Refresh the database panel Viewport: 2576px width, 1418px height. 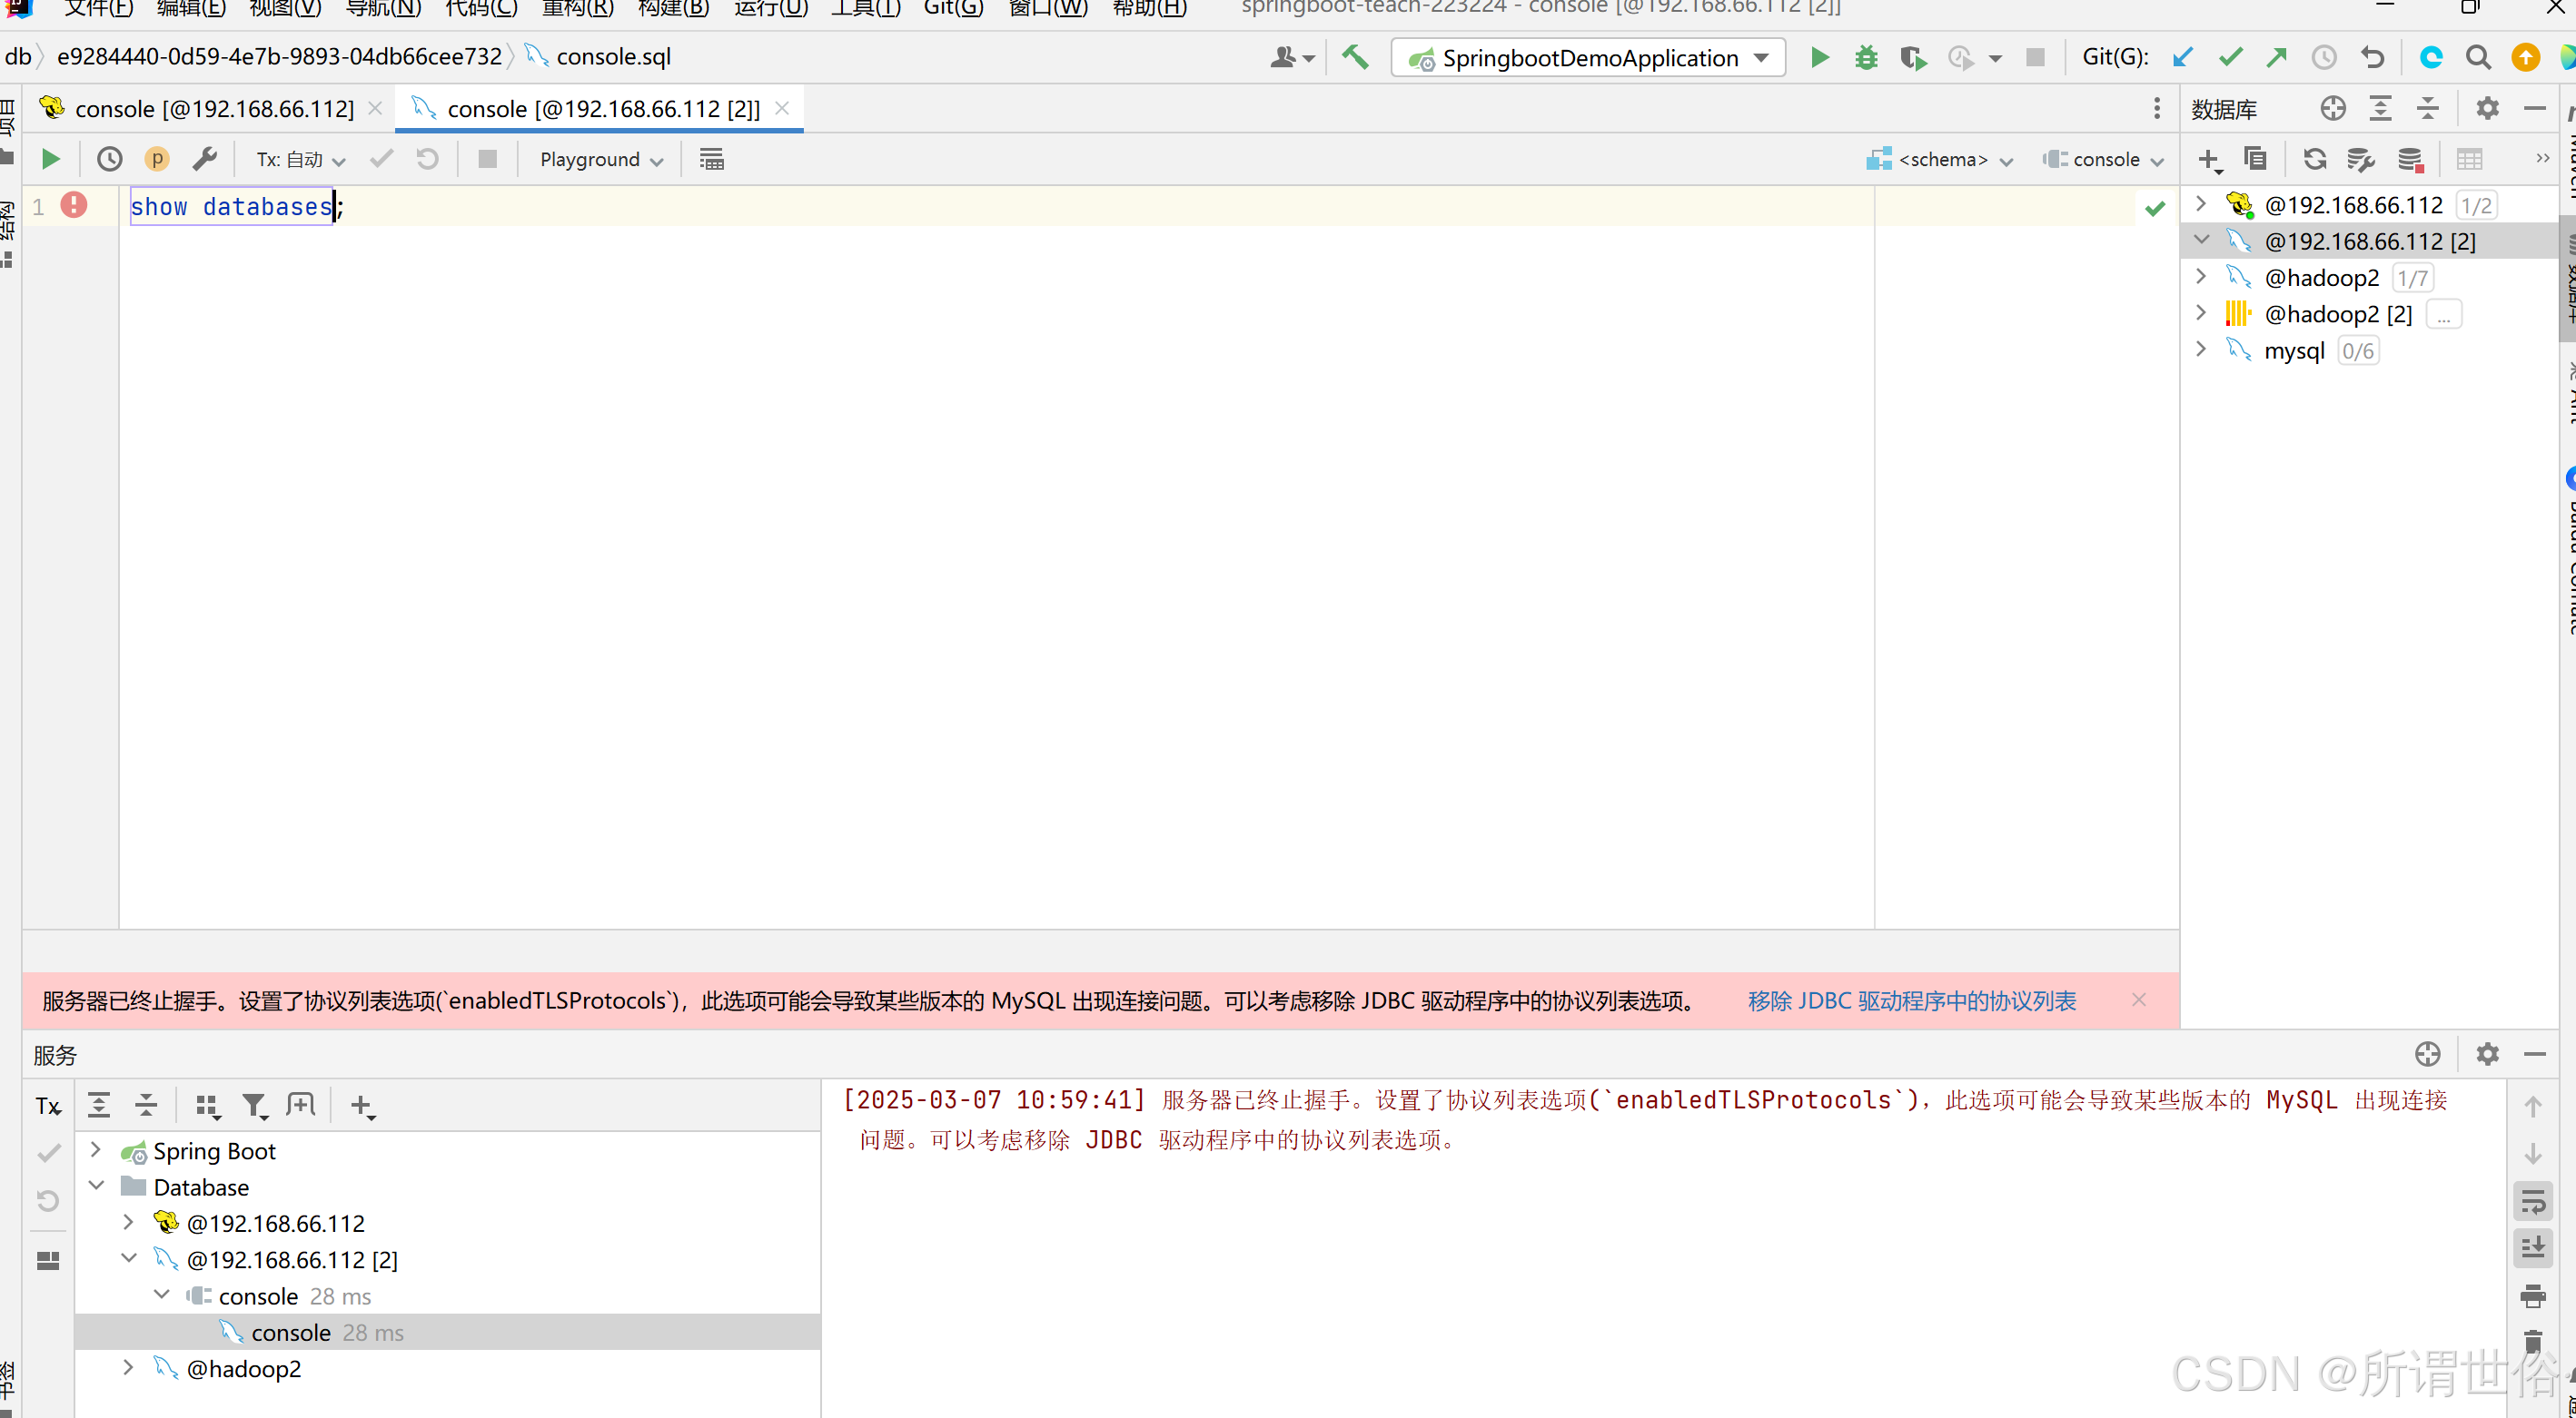pos(2314,159)
